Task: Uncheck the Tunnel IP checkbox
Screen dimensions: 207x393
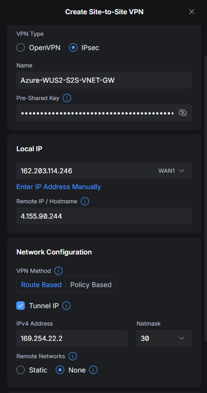Action: 21,306
